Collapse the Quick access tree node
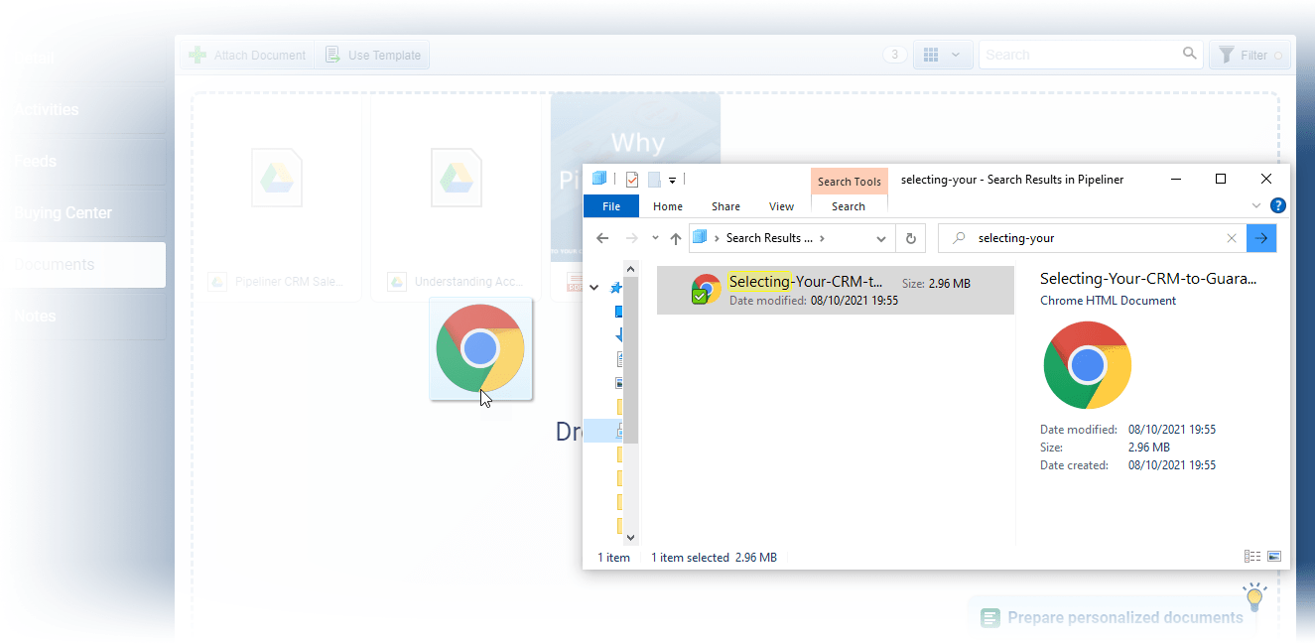 (x=594, y=288)
